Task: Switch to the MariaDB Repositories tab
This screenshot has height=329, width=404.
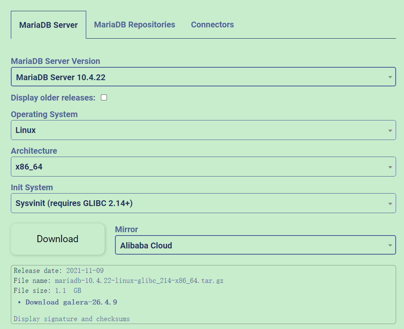Action: pyautogui.click(x=134, y=25)
